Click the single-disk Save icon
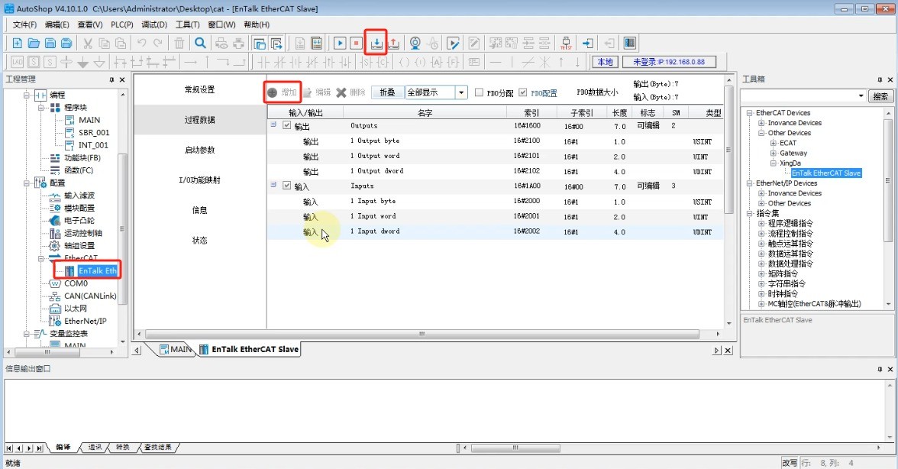Screen dimensions: 898x469 (50, 43)
